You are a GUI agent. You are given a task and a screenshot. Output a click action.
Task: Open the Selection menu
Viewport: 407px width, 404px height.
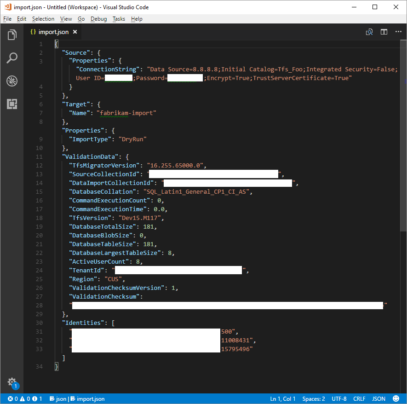pyautogui.click(x=43, y=19)
